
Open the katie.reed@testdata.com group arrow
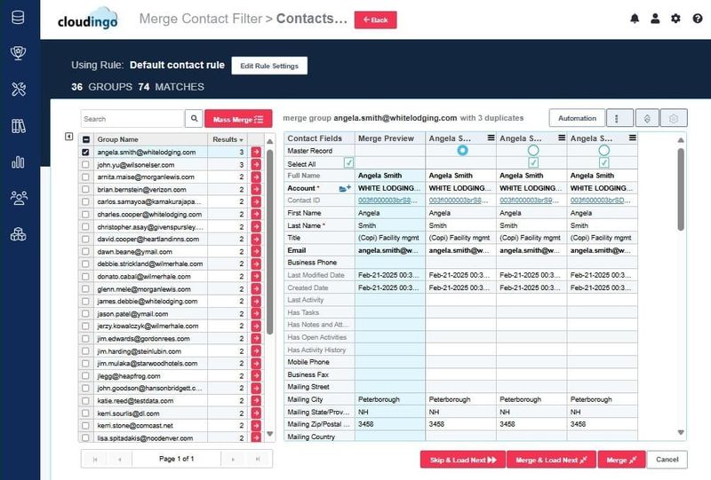pos(256,400)
